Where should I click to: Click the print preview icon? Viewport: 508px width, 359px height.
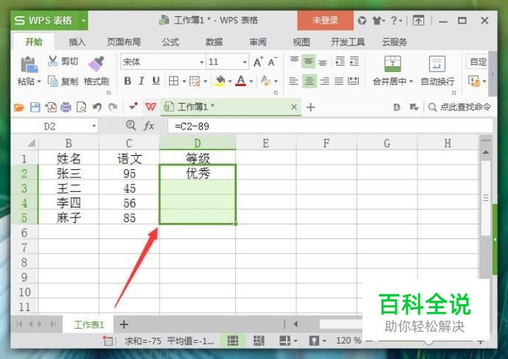(81, 107)
